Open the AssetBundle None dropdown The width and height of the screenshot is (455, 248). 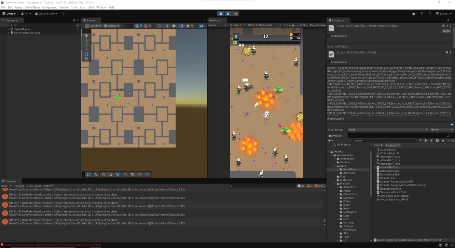[x=388, y=130]
